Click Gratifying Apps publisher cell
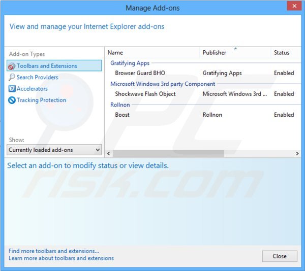This screenshot has height=271, width=305. point(222,73)
